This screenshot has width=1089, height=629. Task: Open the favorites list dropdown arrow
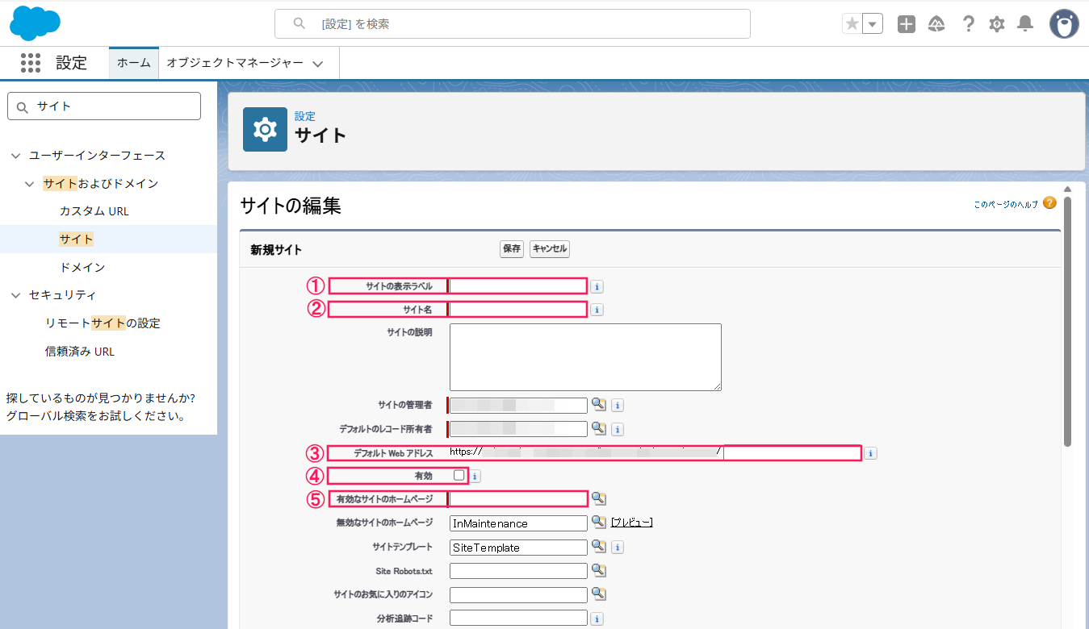click(873, 24)
